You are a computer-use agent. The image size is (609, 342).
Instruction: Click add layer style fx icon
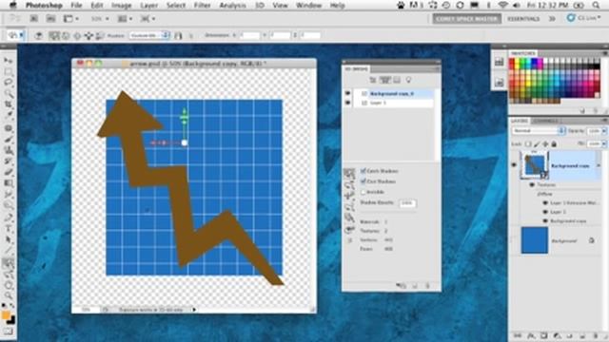point(531,335)
